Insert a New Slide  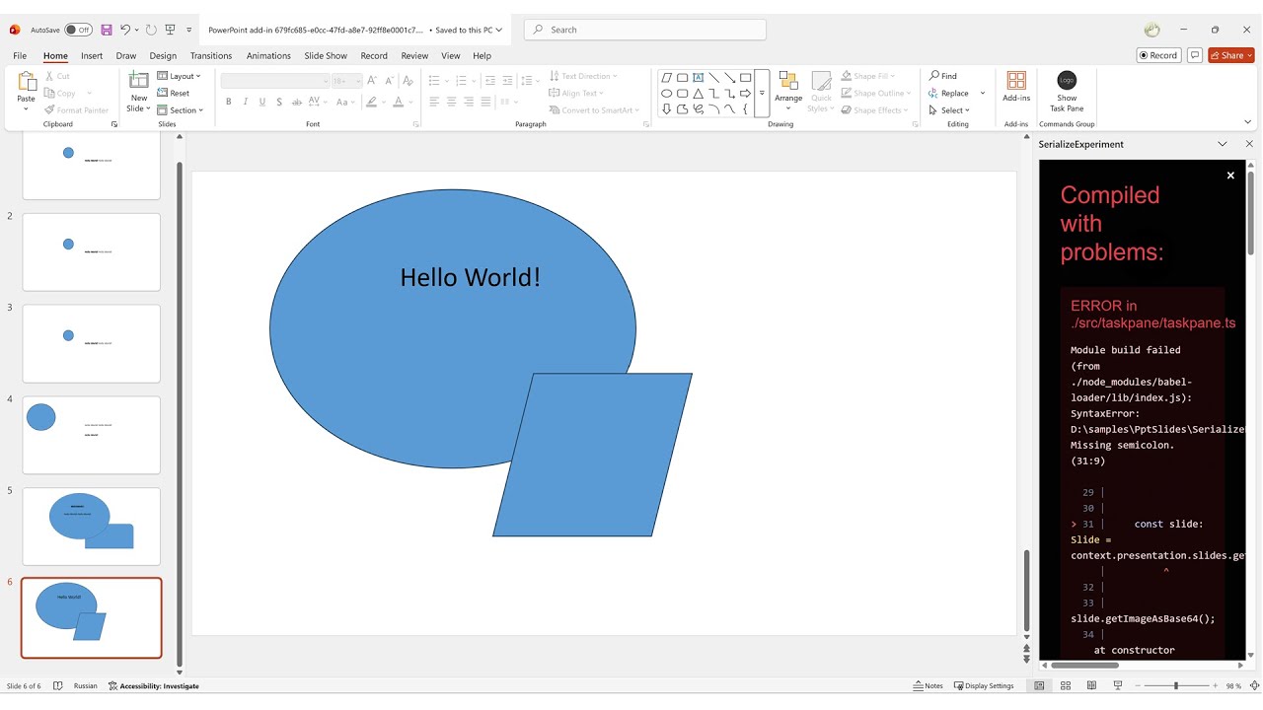(139, 91)
